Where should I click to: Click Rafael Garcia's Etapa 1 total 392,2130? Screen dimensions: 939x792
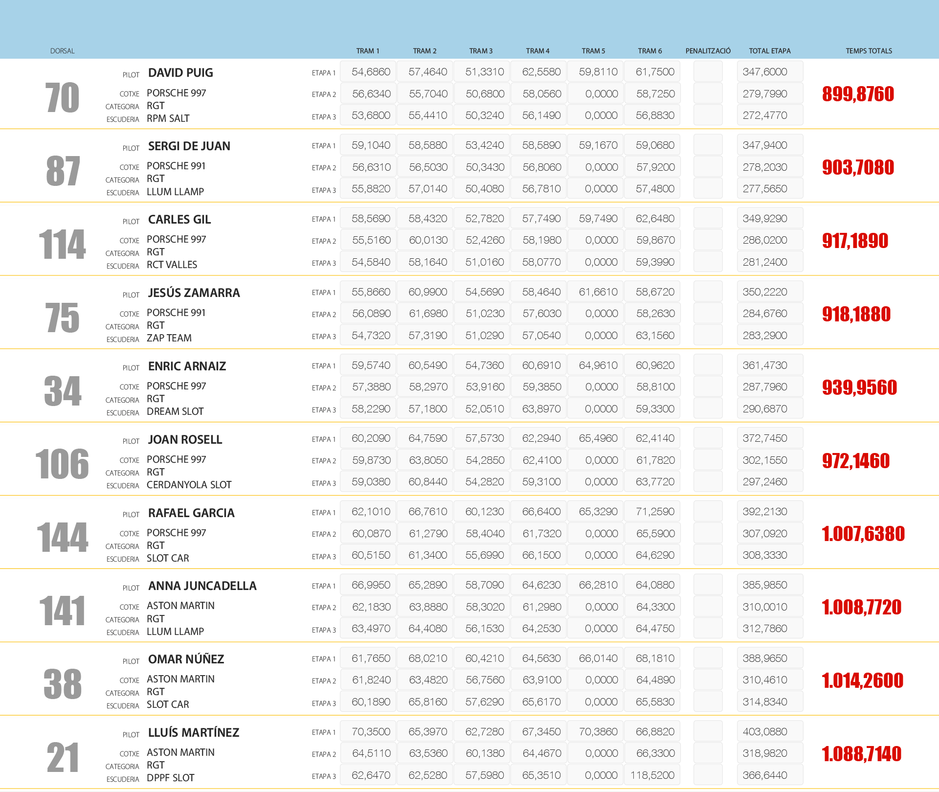[770, 512]
